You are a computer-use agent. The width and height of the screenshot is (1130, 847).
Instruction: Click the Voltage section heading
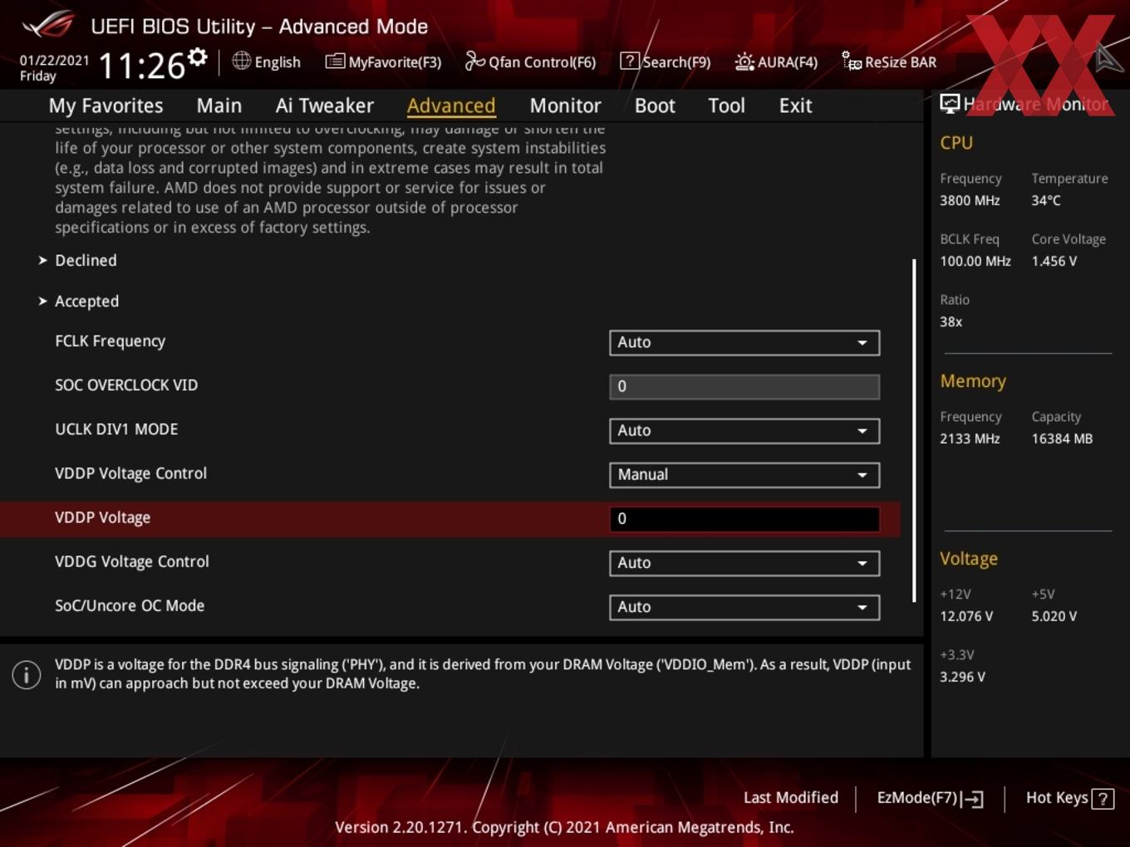969,559
